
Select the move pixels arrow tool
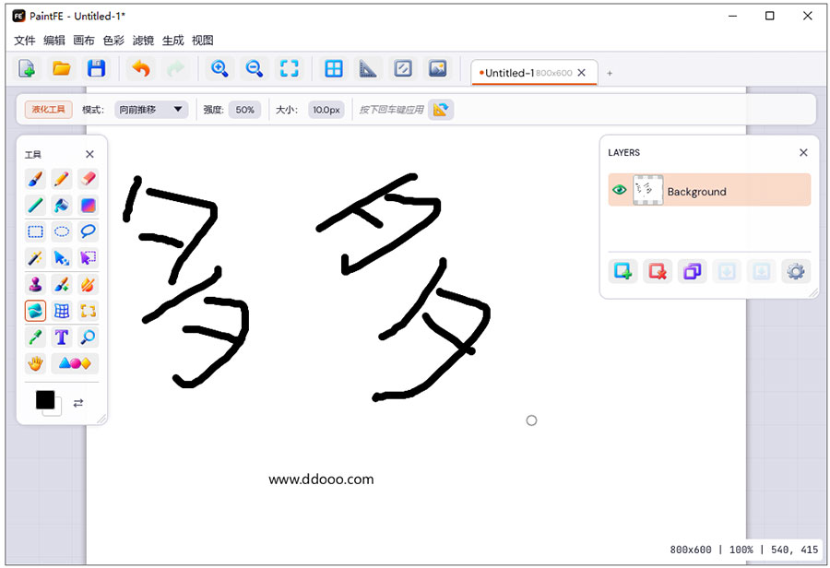[62, 258]
